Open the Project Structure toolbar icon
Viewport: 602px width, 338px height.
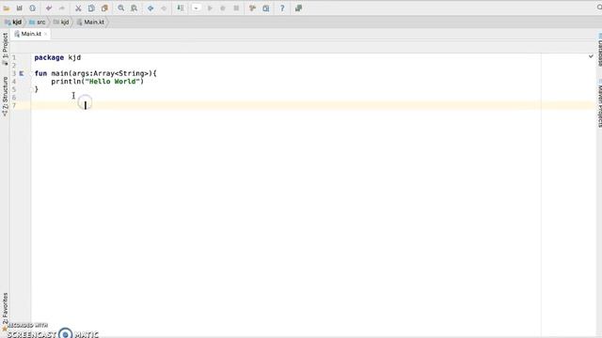pyautogui.click(x=252, y=8)
